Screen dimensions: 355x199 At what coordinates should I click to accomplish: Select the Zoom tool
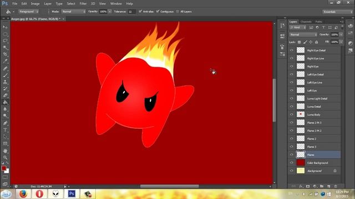click(5, 158)
